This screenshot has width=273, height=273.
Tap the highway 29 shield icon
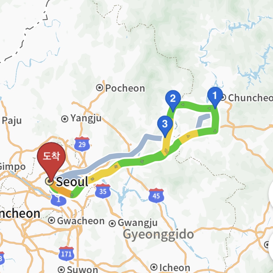pyautogui.click(x=82, y=144)
